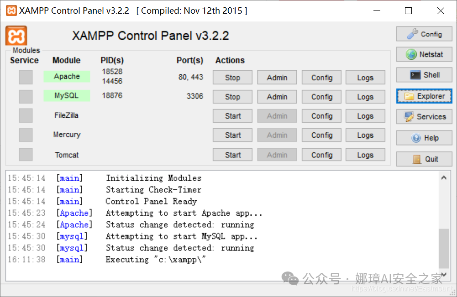Open the FileZilla Logs menu

click(365, 116)
